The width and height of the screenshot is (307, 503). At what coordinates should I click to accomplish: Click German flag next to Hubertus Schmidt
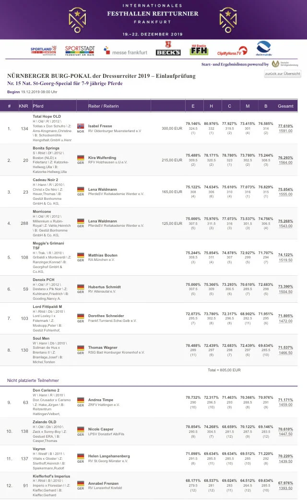point(81,287)
